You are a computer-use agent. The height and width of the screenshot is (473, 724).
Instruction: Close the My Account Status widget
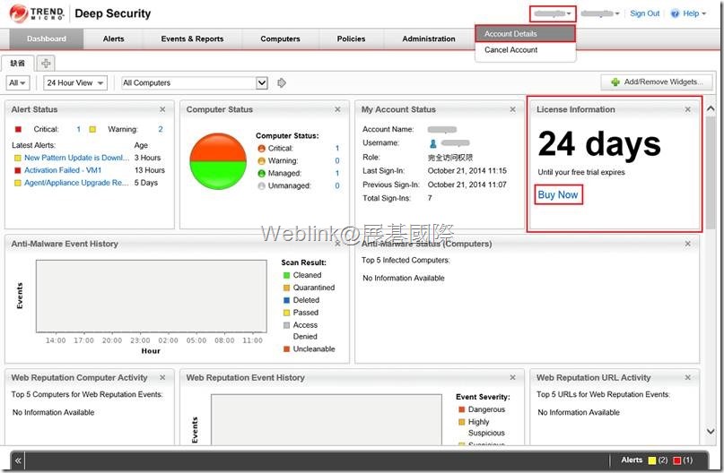point(512,109)
